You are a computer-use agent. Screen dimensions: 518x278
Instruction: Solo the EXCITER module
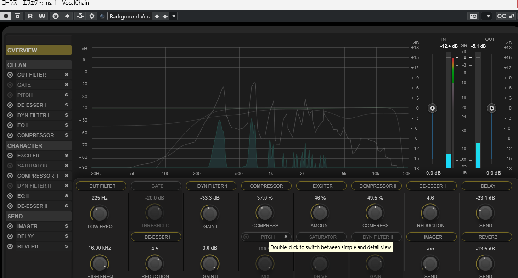[67, 156]
